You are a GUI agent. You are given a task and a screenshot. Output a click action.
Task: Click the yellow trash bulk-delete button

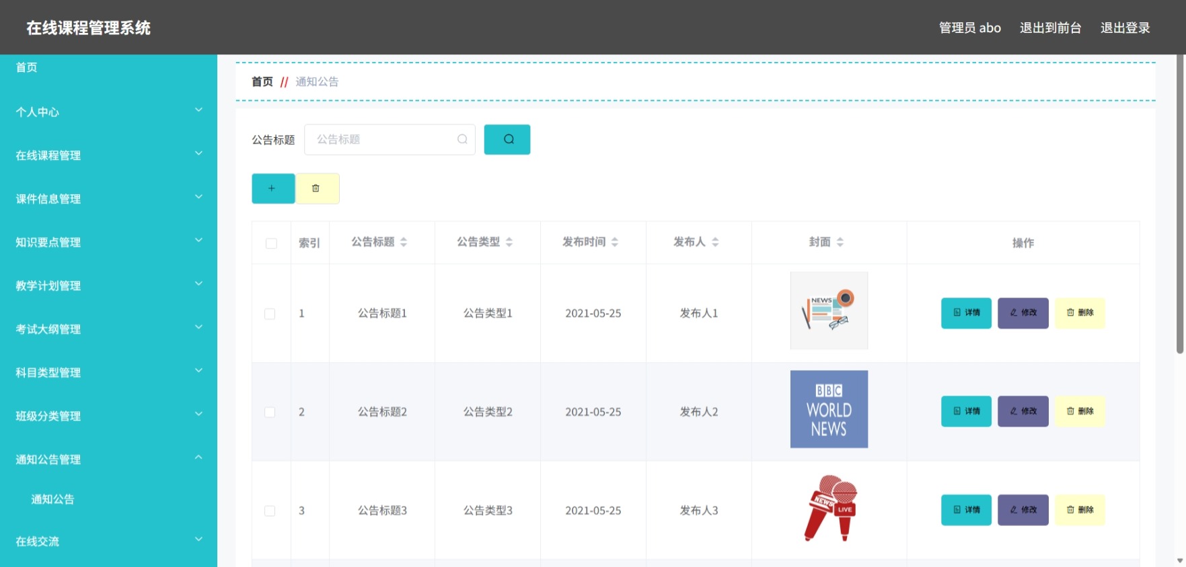coord(318,189)
